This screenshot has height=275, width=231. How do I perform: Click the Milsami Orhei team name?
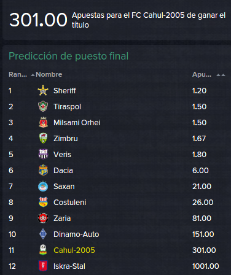click(77, 123)
